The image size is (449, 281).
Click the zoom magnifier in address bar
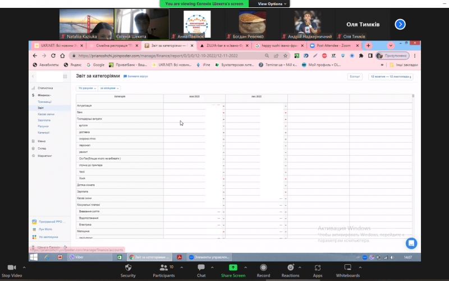click(267, 56)
